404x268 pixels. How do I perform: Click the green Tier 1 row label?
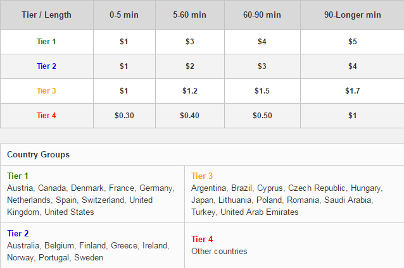[46, 42]
